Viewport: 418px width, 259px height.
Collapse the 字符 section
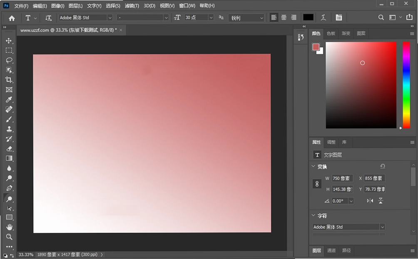click(313, 215)
